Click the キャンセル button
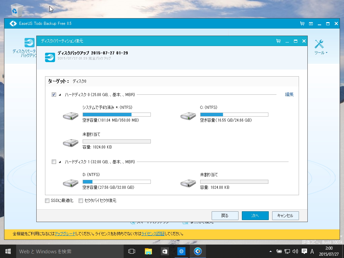Image resolution: width=344 pixels, height=258 pixels. (286, 216)
